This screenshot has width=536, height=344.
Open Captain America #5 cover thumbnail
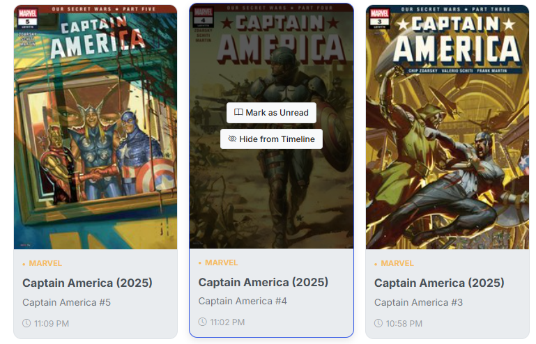coord(95,139)
